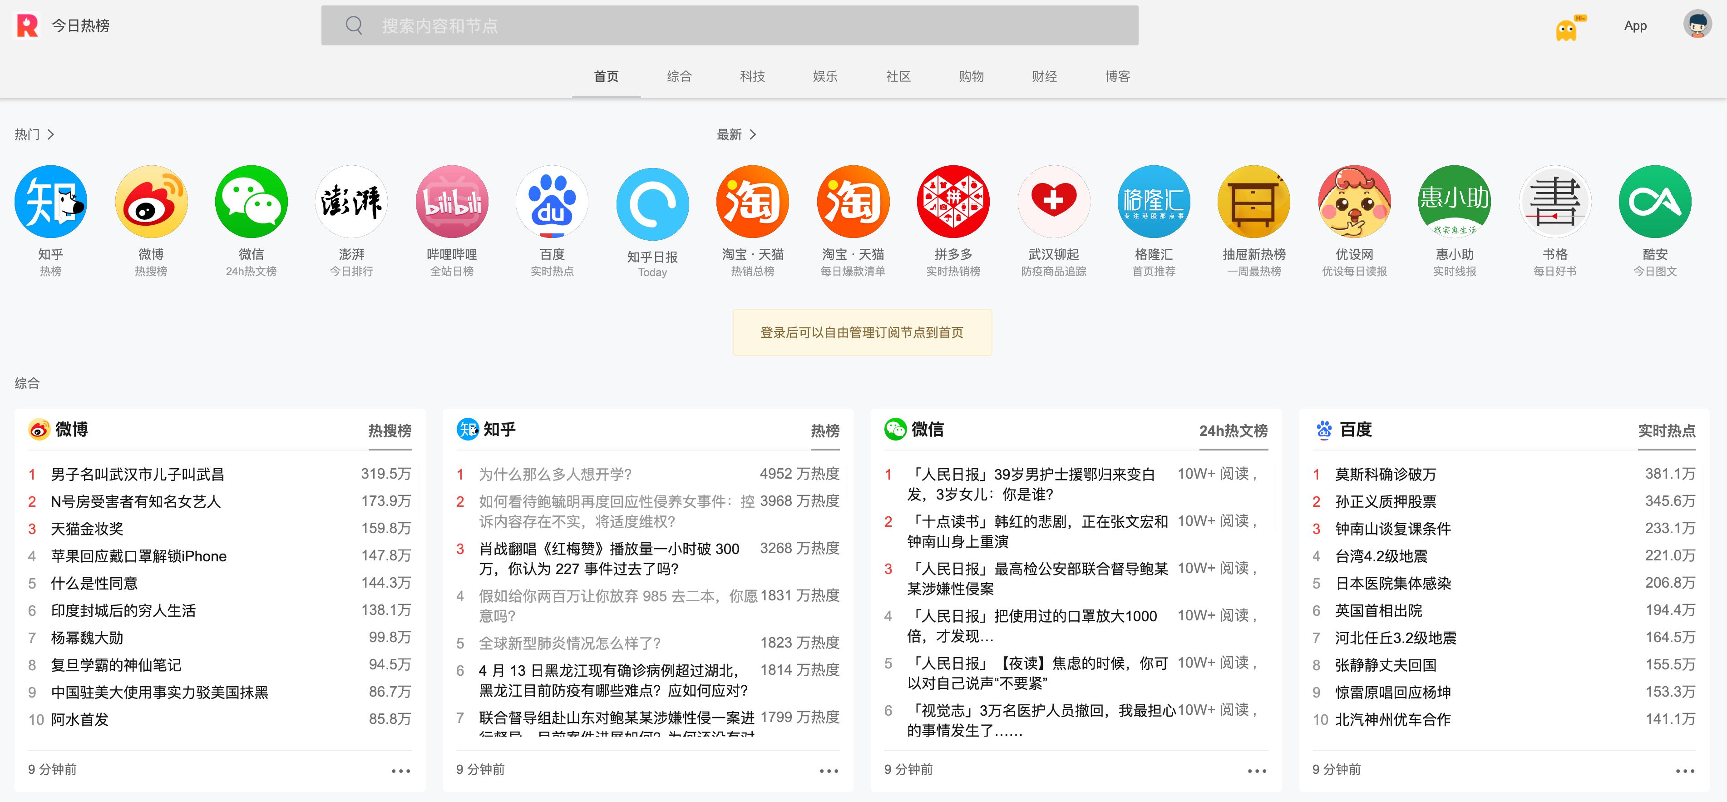Screen dimensions: 1727x802
Task: Select the 微博热搜榜 node icon
Action: coord(151,201)
